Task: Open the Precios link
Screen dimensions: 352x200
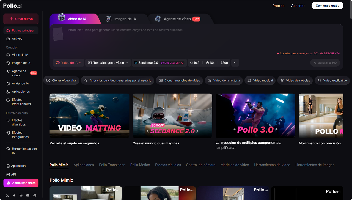Action: (x=278, y=6)
